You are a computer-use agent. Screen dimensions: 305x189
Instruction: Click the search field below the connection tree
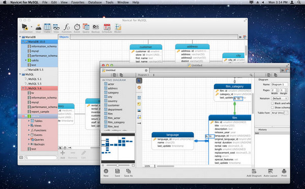point(41,158)
